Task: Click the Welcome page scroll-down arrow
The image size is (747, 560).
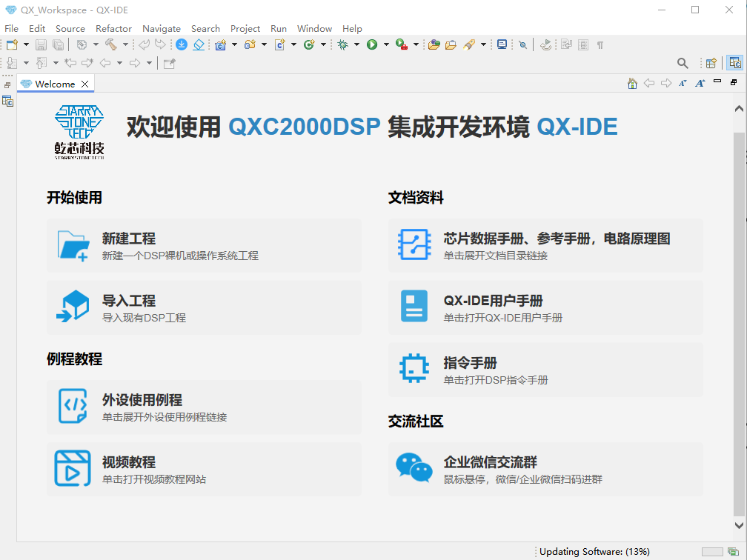Action: (x=739, y=525)
